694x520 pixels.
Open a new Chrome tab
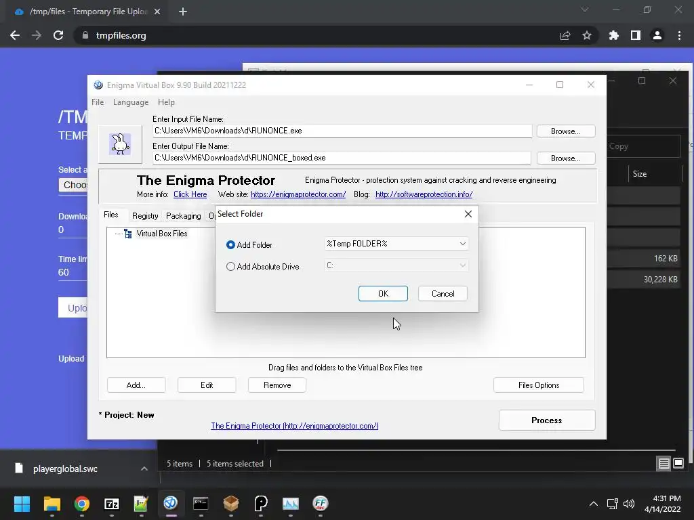[x=183, y=12]
